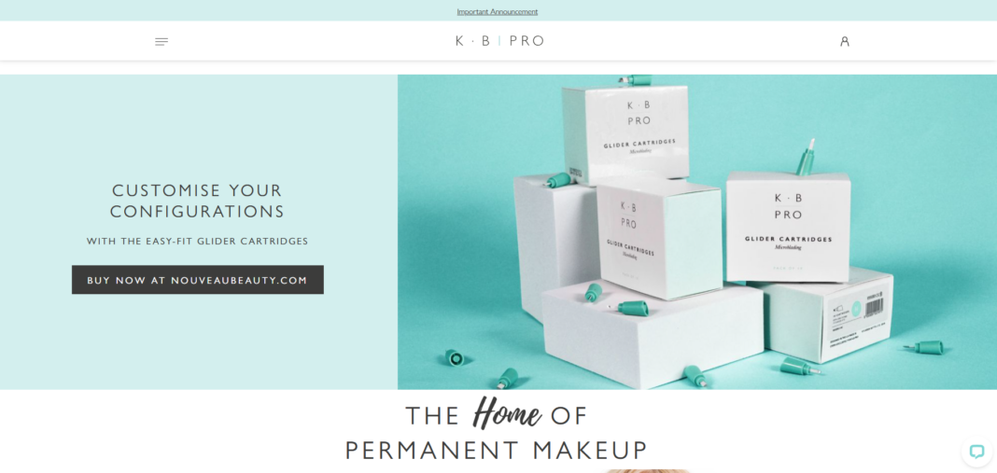The image size is (997, 473).
Task: Click the top Glider Cartridges box
Action: [625, 133]
